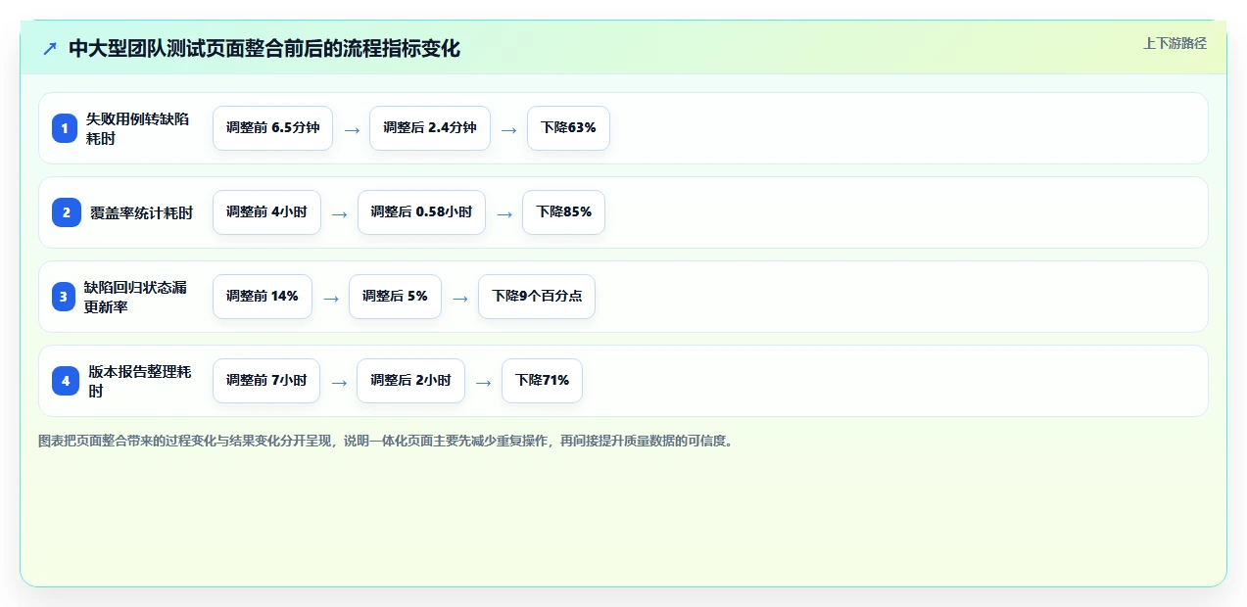Click the 调整后 0.58小时 chip
Viewport: 1247px width, 607px height.
421,212
